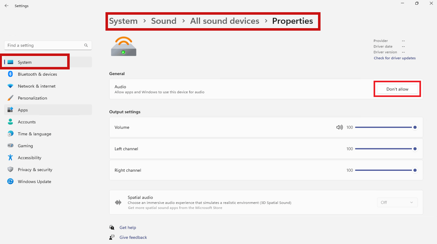Viewport: 437px width, 244px height.
Task: Click the Give feedback icon
Action: point(112,237)
